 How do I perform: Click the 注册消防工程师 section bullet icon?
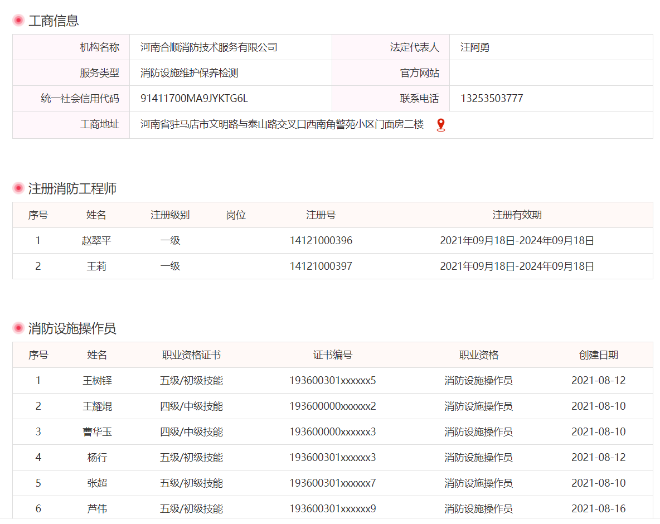point(18,188)
